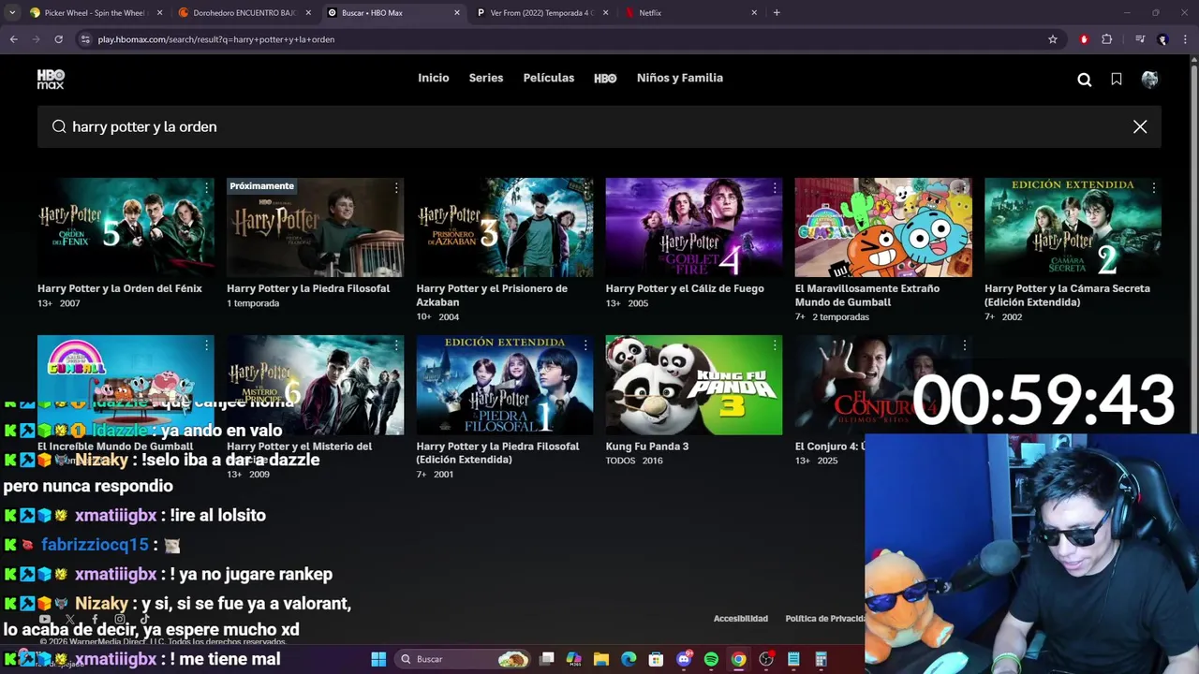Open Discord from the taskbar
1199x674 pixels.
684,659
